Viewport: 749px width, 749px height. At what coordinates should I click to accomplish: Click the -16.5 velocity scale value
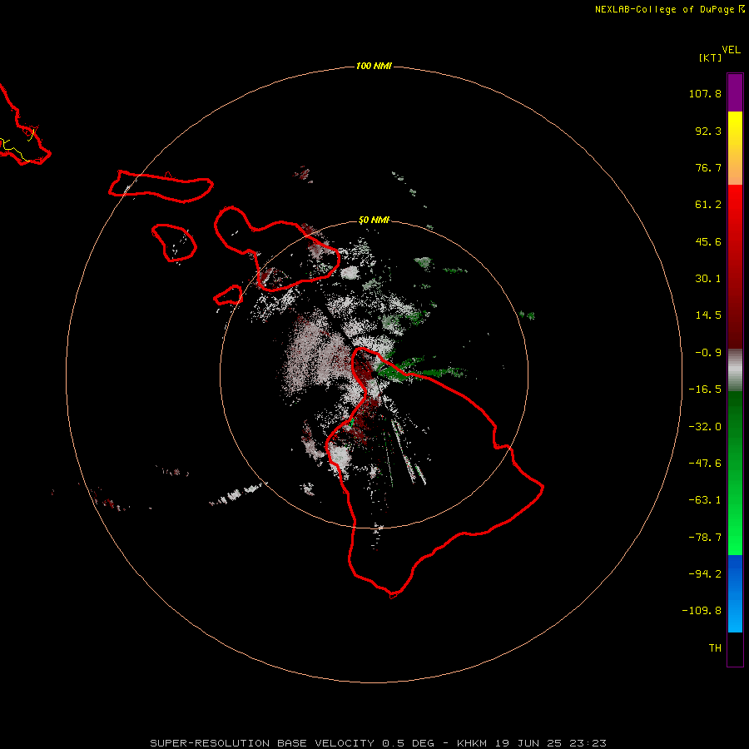(705, 389)
